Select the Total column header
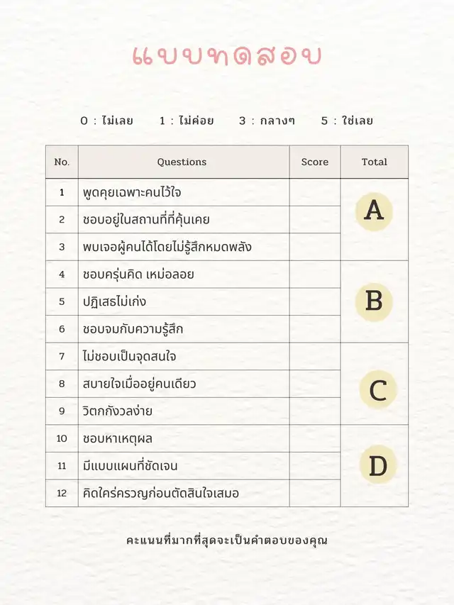Screen dimensions: 454x605 point(374,162)
